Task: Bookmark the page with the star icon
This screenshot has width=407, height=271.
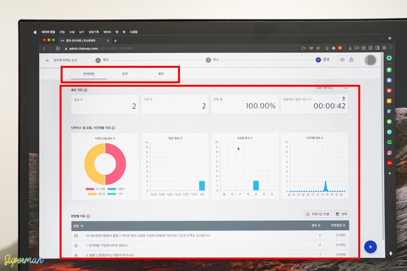Action: pos(318,48)
